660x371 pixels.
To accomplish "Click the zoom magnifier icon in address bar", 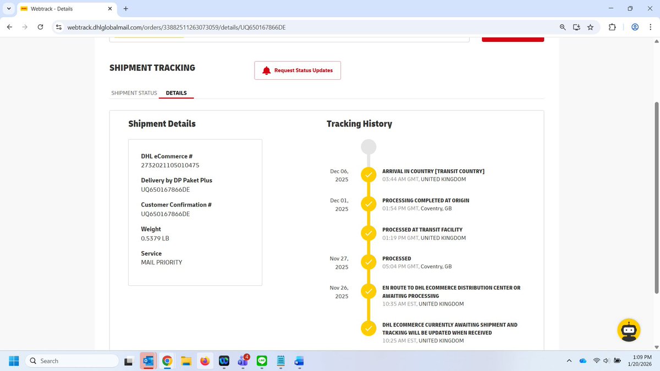I will click(563, 27).
